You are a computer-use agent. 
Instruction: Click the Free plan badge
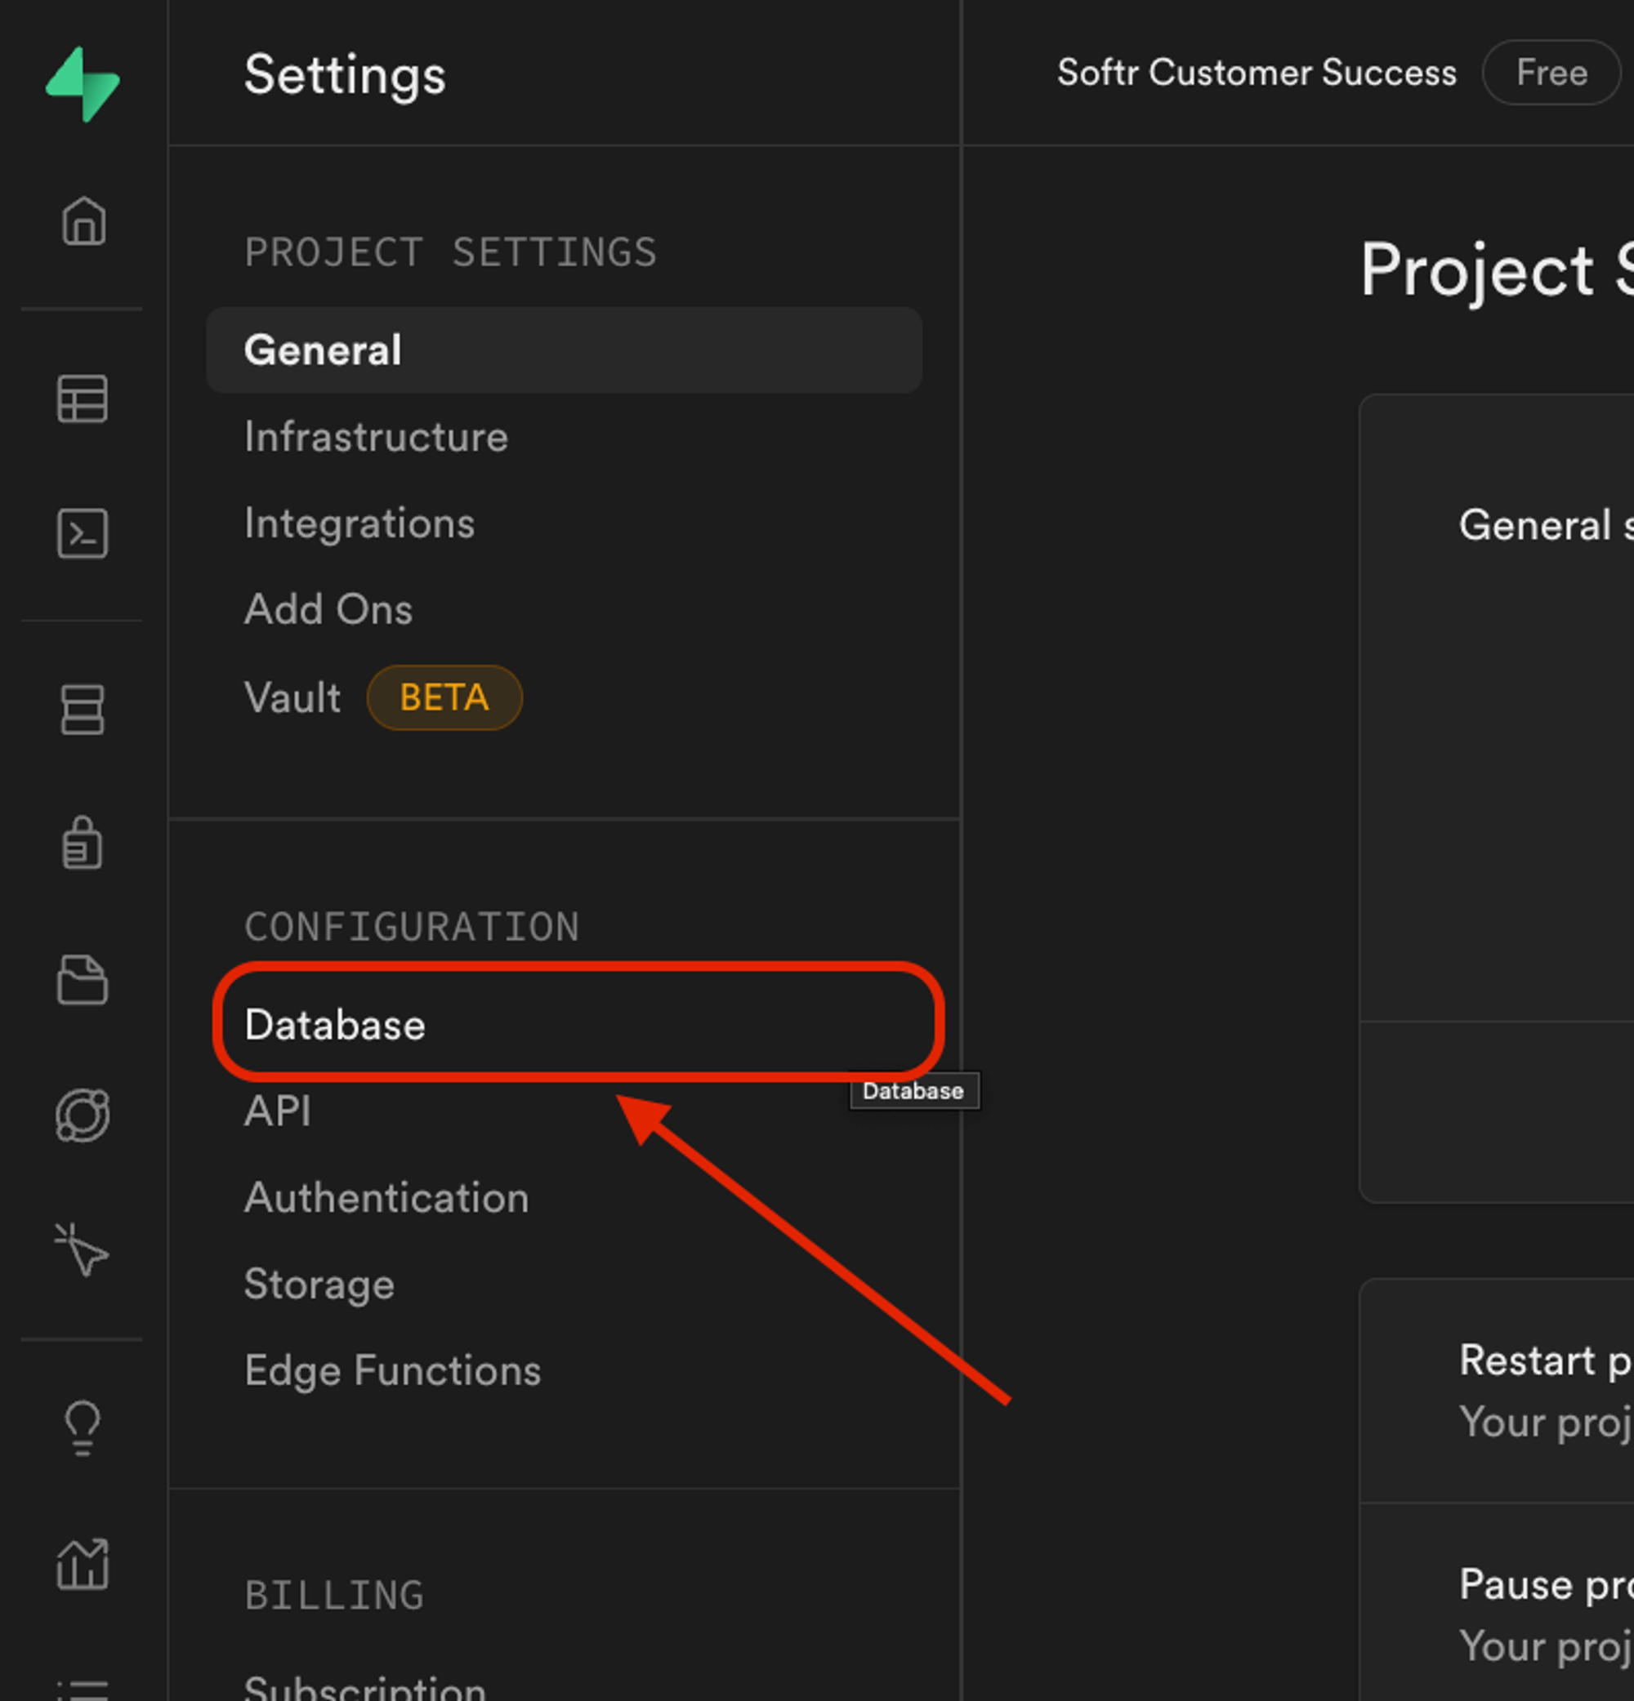(1551, 72)
